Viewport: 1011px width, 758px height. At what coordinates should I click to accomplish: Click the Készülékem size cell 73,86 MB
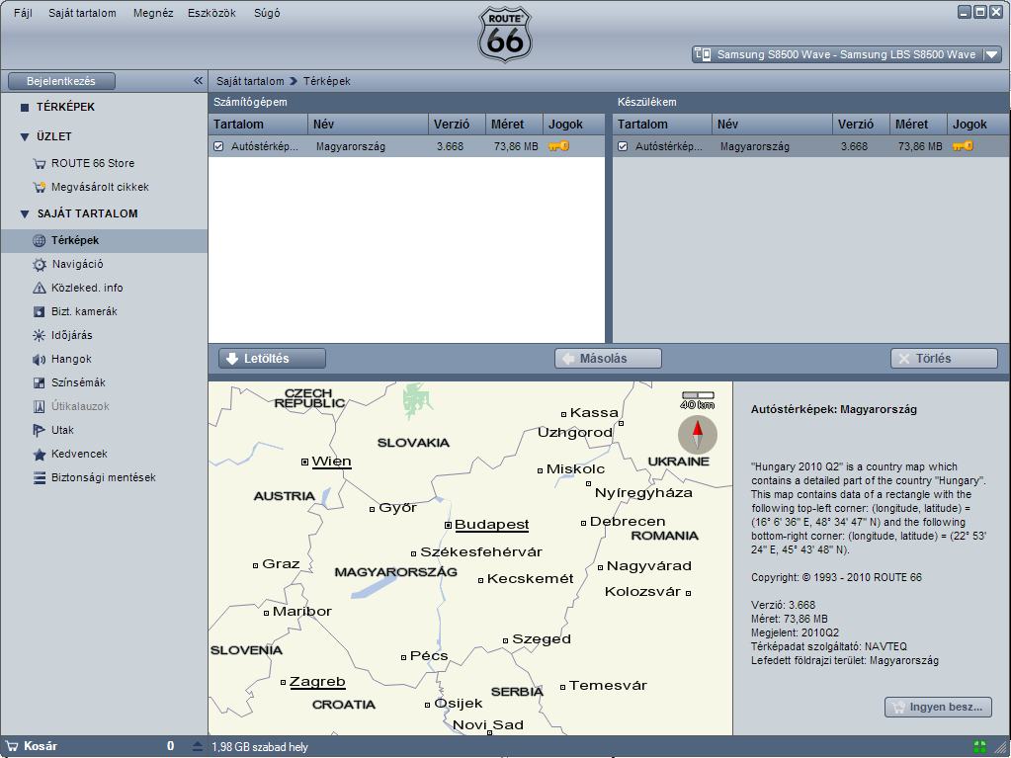tap(920, 146)
